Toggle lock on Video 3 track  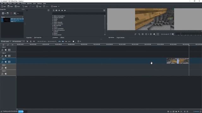click(x=2, y=50)
